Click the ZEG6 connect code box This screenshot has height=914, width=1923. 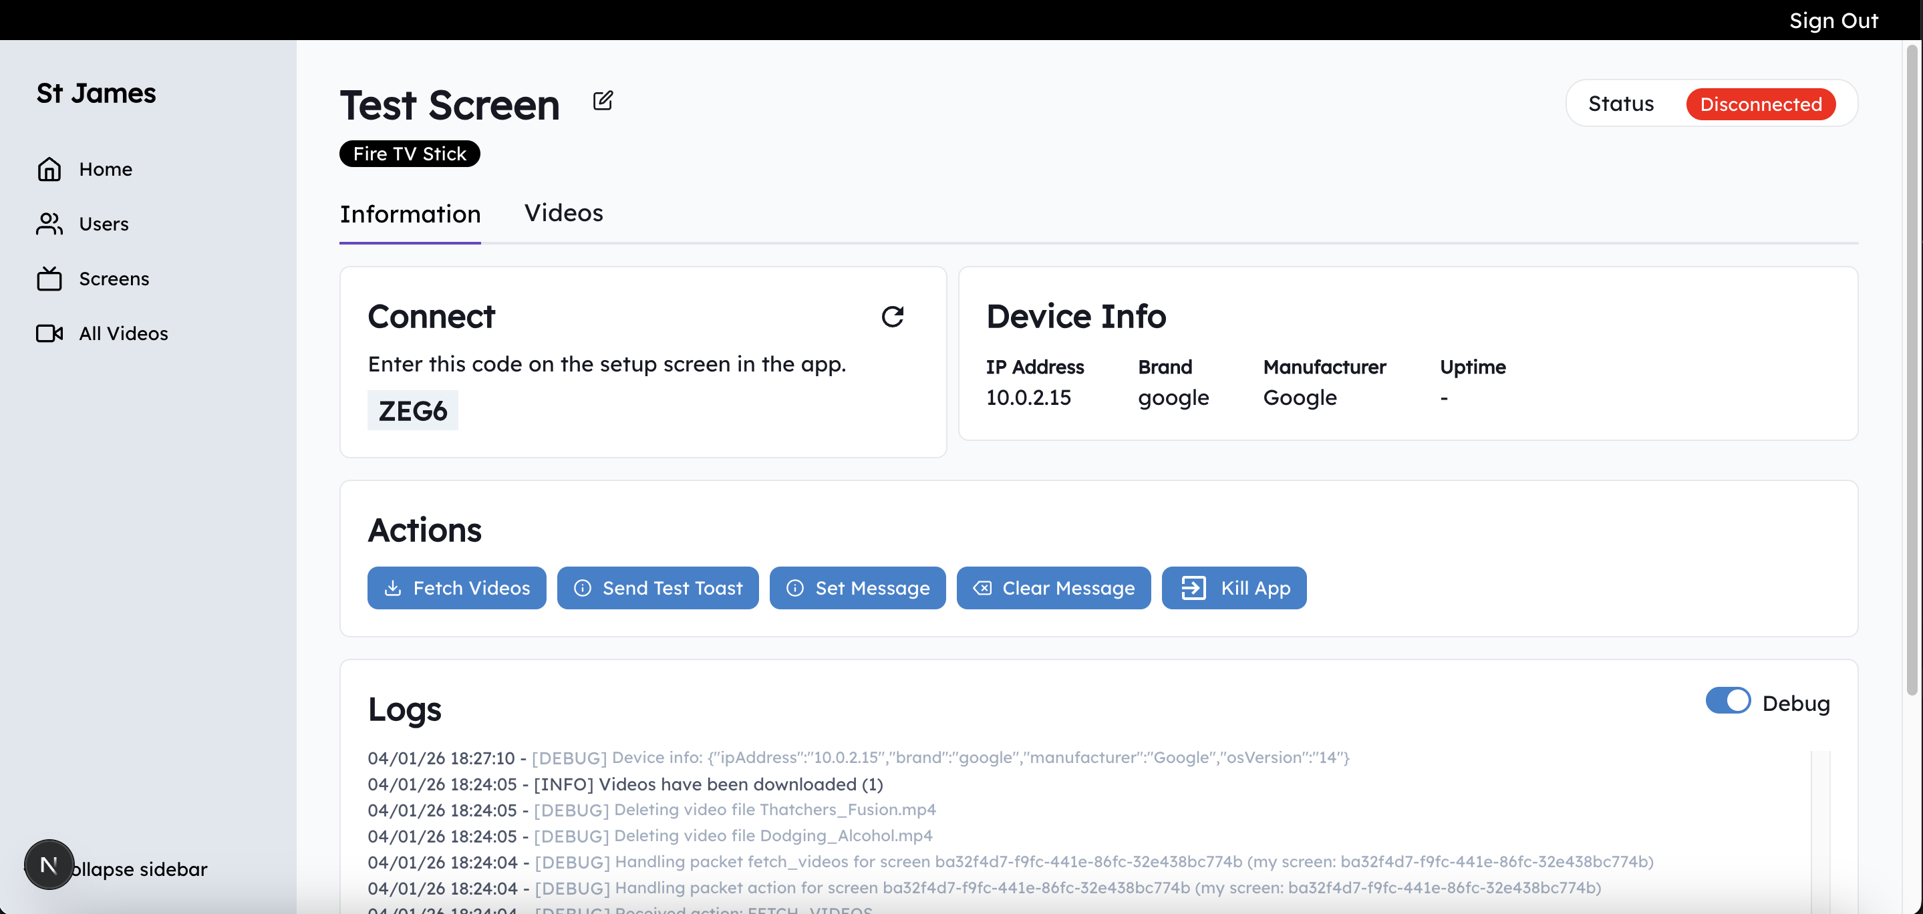(x=412, y=411)
